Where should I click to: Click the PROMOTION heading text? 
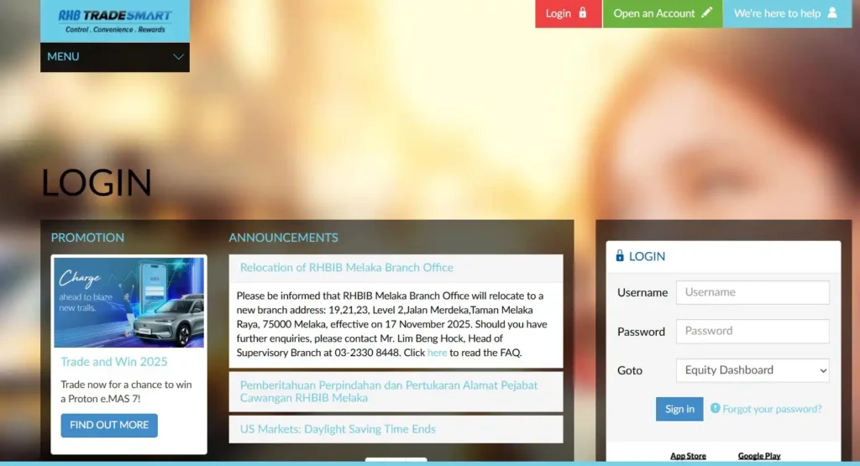coord(87,238)
